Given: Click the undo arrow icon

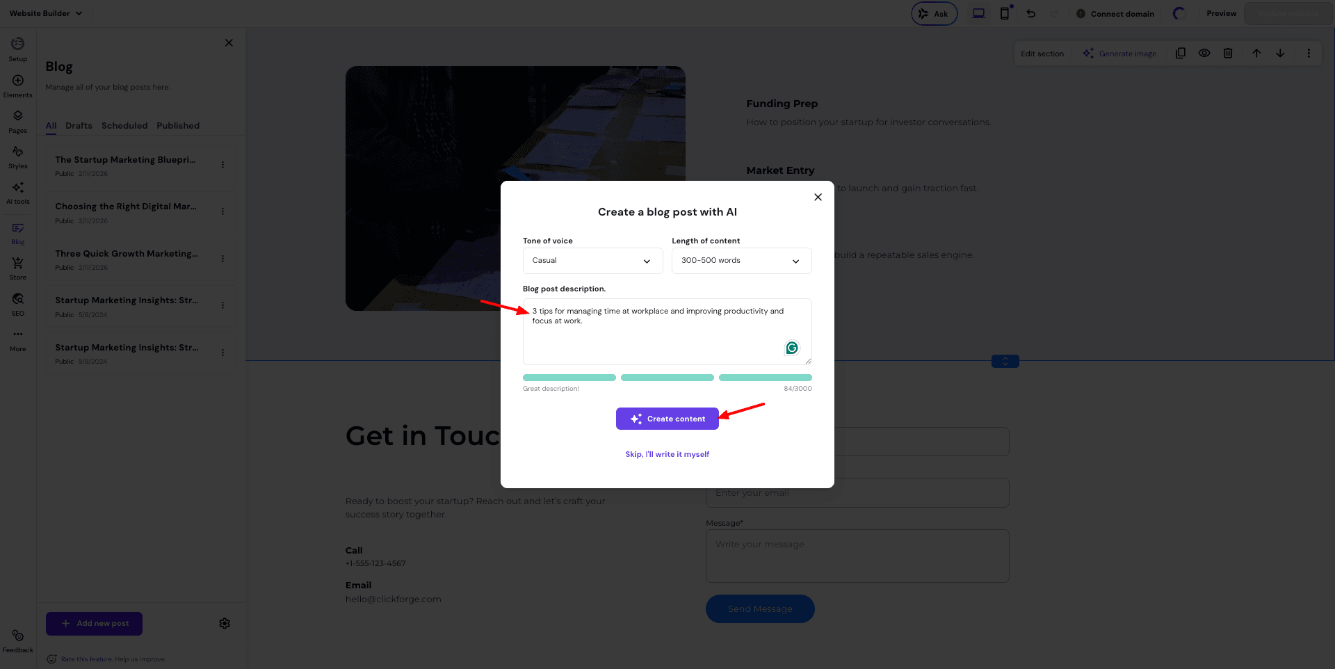Looking at the screenshot, I should (1031, 13).
